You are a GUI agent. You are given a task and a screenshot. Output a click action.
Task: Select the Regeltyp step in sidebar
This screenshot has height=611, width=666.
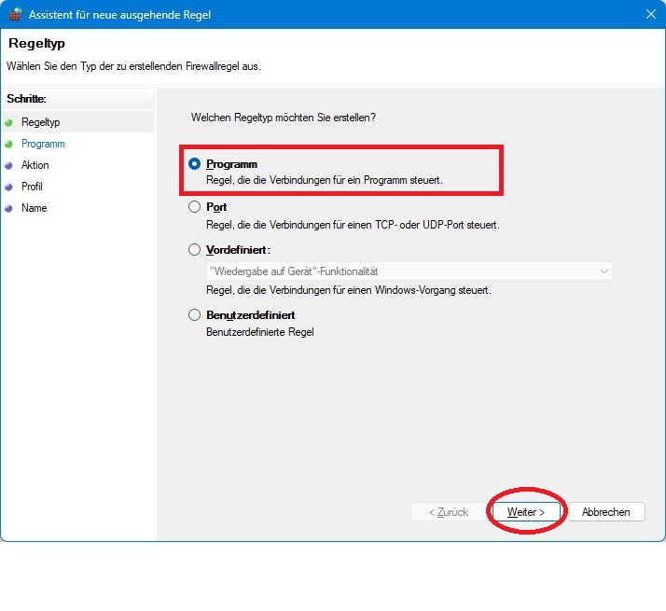(x=41, y=122)
